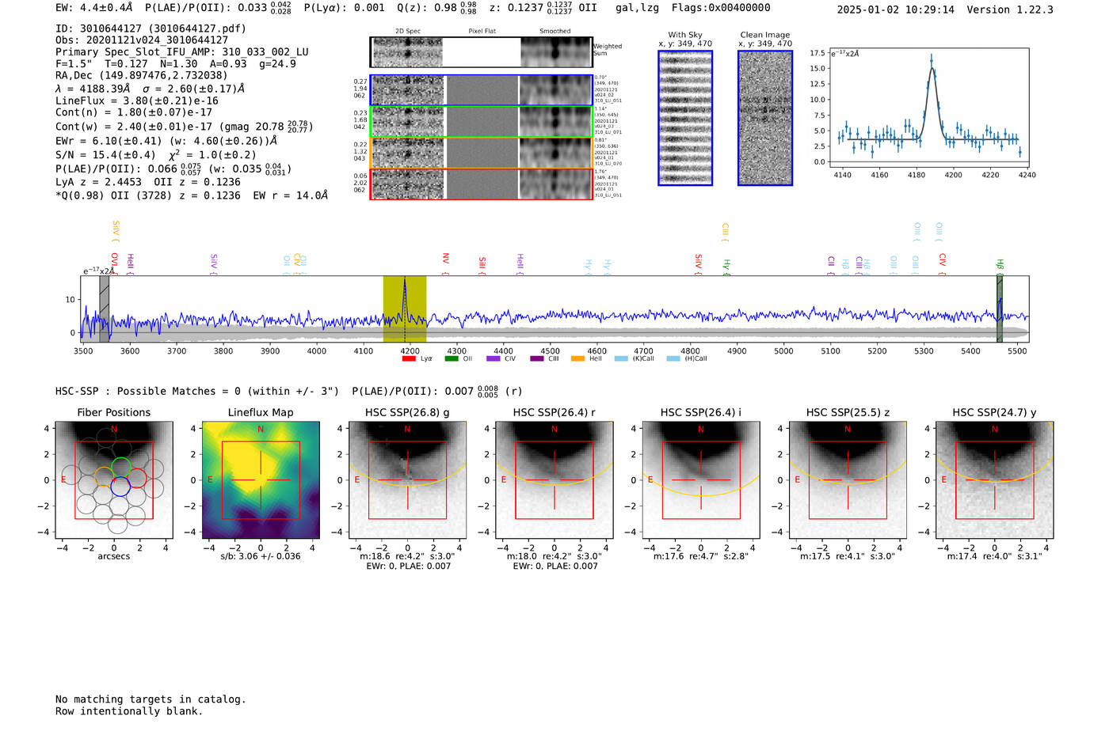Screen dimensions: 1109x754
Task: Click the purple CII line label
Action: coord(831,261)
